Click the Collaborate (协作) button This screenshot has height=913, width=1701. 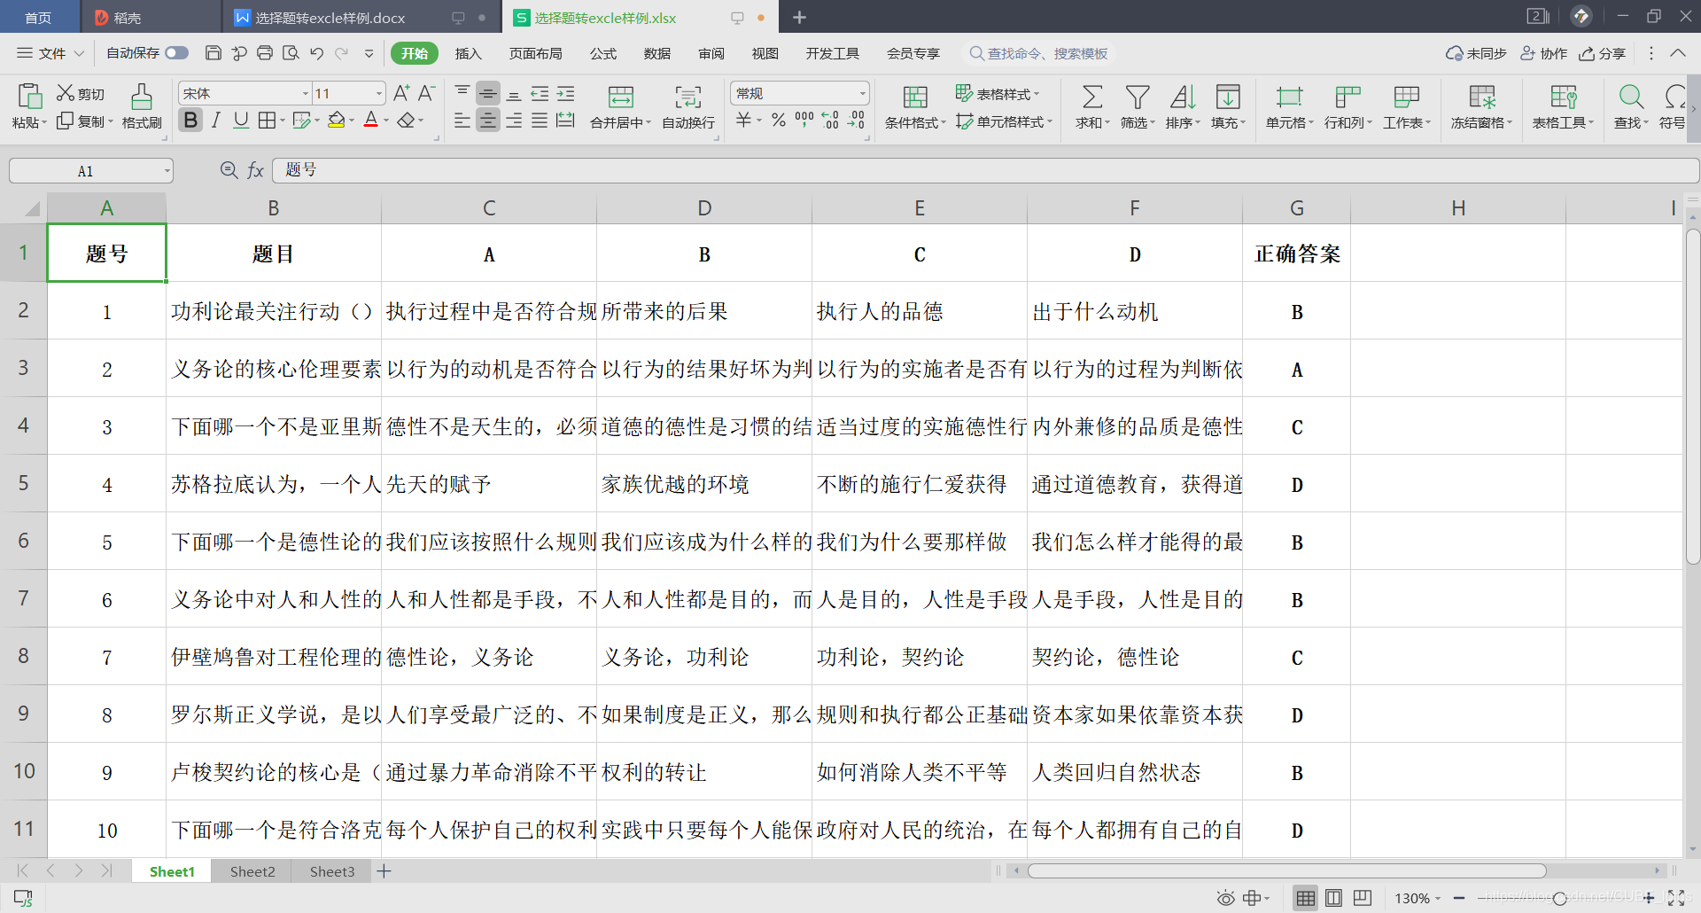1544,53
